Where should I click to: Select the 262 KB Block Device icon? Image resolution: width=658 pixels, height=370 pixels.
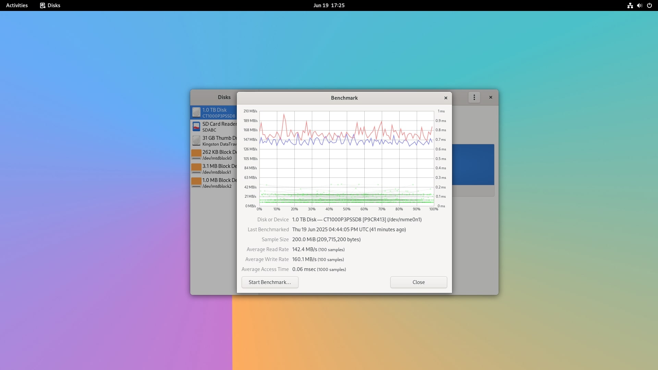click(x=196, y=155)
